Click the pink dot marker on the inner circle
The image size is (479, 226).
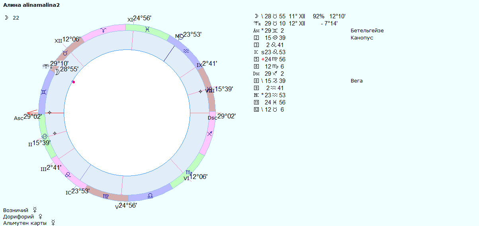pyautogui.click(x=74, y=82)
